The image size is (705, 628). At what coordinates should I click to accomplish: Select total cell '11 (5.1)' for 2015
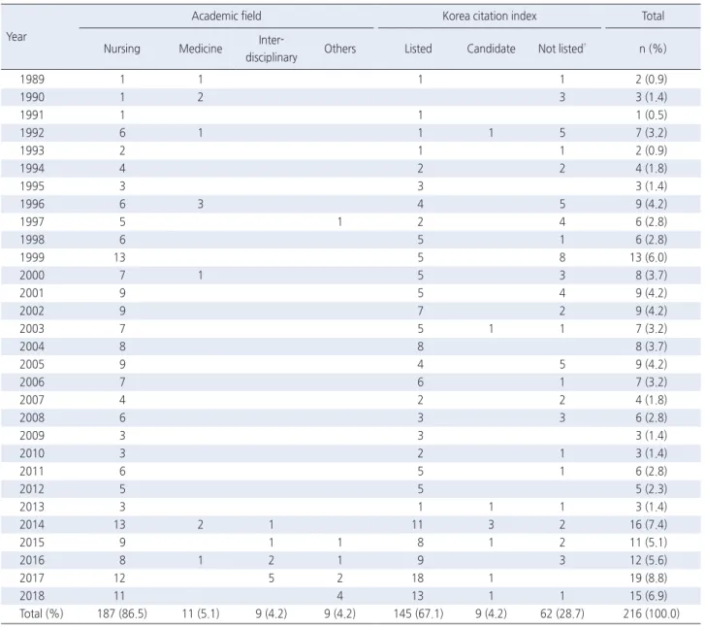tap(649, 543)
